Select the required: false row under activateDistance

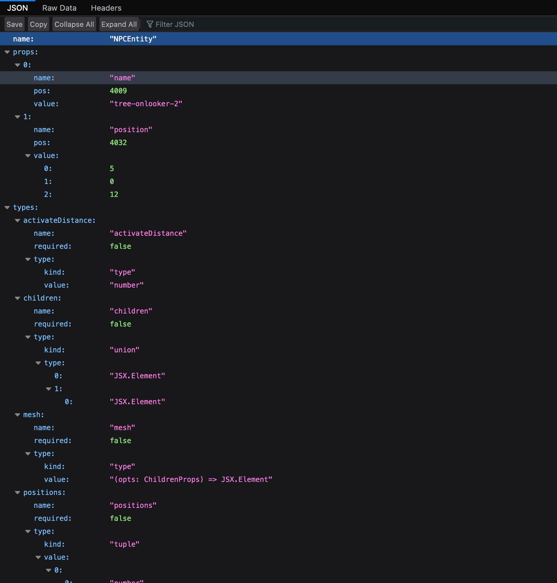tap(278, 246)
